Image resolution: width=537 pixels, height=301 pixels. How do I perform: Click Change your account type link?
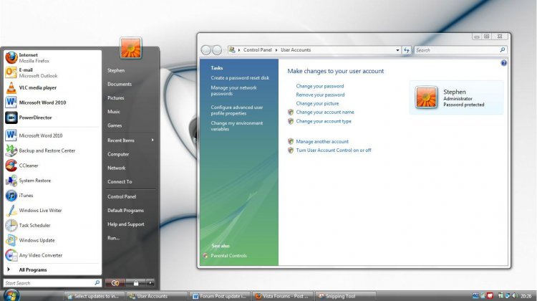point(324,121)
